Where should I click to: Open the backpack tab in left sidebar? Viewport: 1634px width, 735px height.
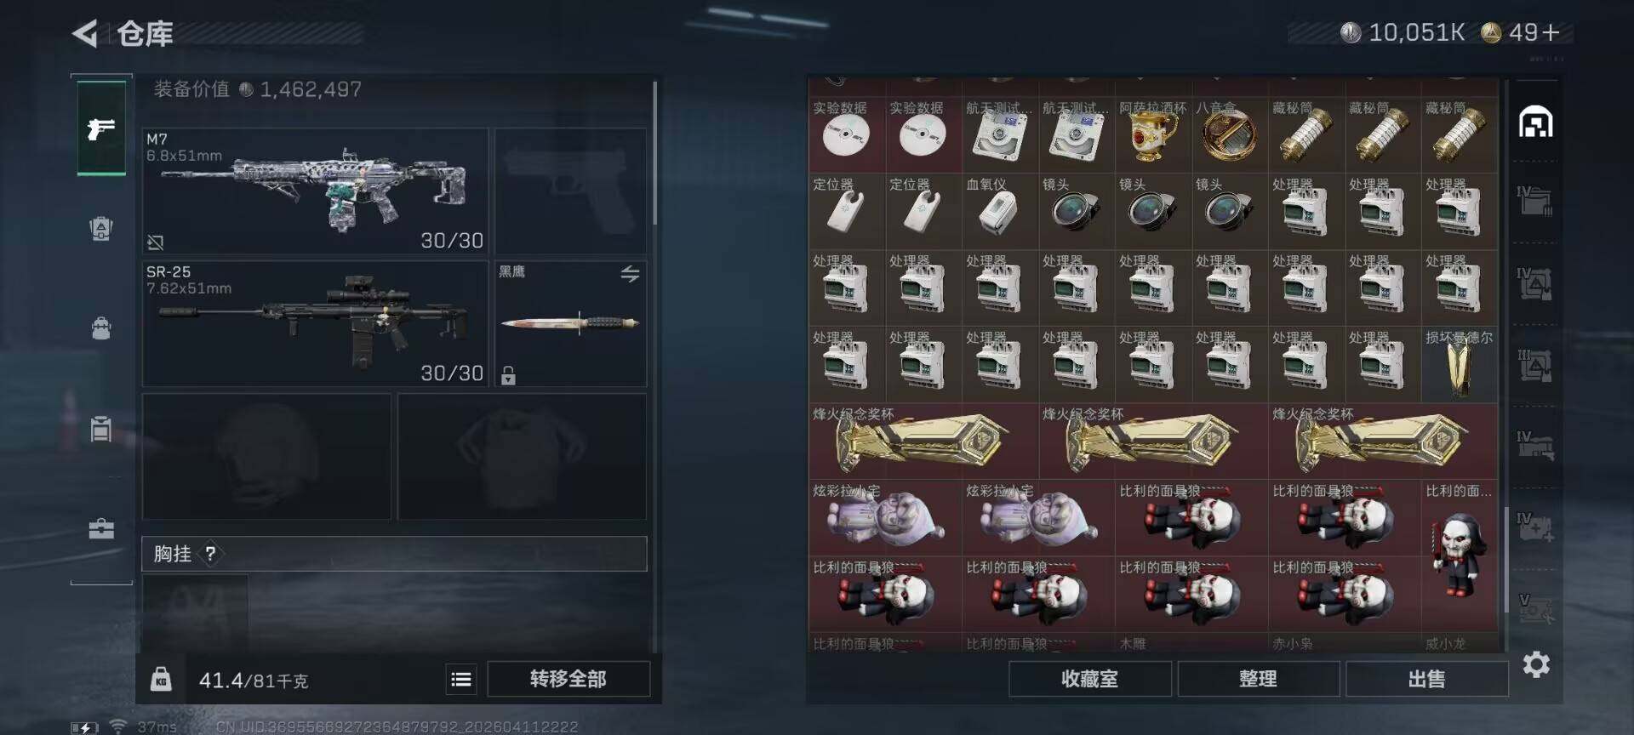(101, 328)
